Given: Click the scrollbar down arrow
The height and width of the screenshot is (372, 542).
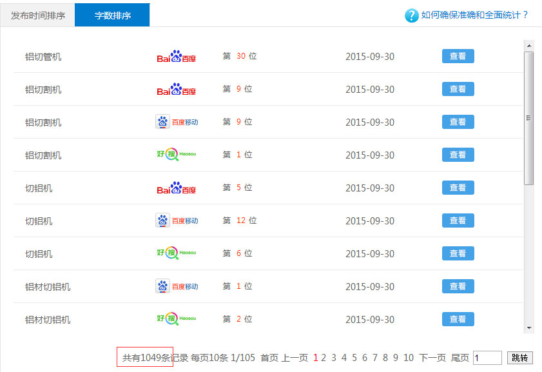Looking at the screenshot, I should tap(529, 328).
